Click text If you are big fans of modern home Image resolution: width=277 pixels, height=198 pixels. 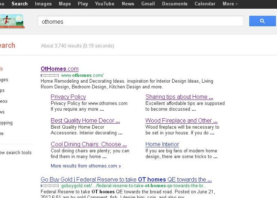tap(181, 151)
